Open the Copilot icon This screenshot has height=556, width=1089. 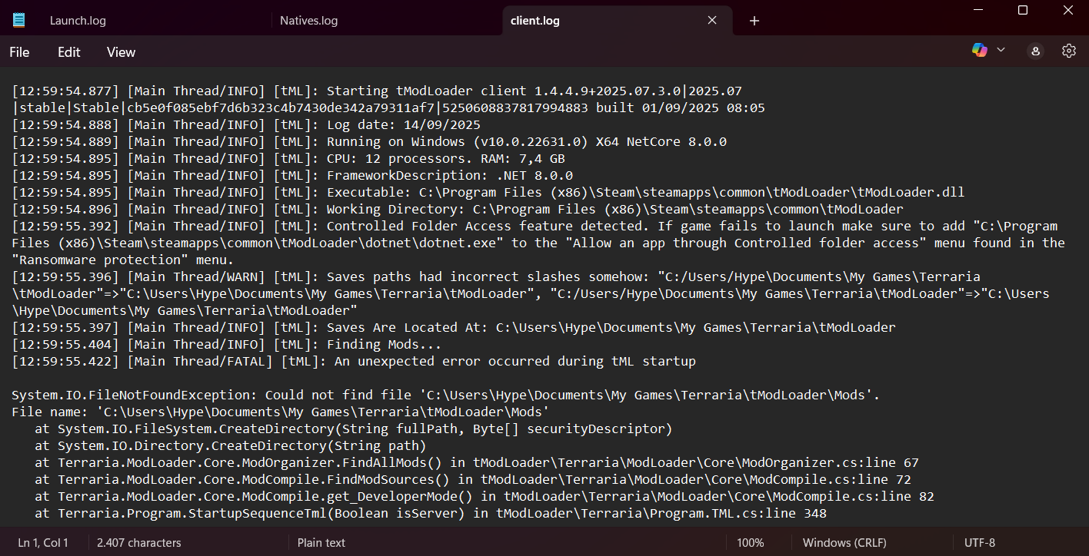(x=979, y=50)
